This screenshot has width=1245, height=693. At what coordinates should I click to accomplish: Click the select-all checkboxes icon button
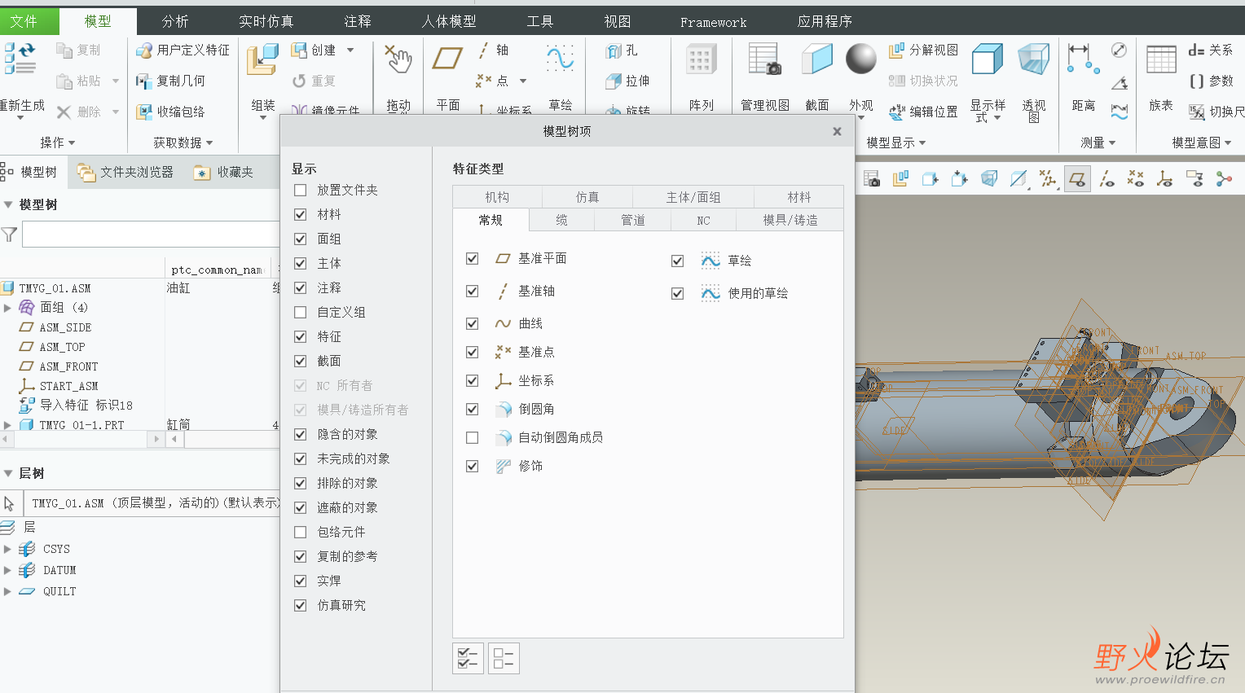click(469, 658)
